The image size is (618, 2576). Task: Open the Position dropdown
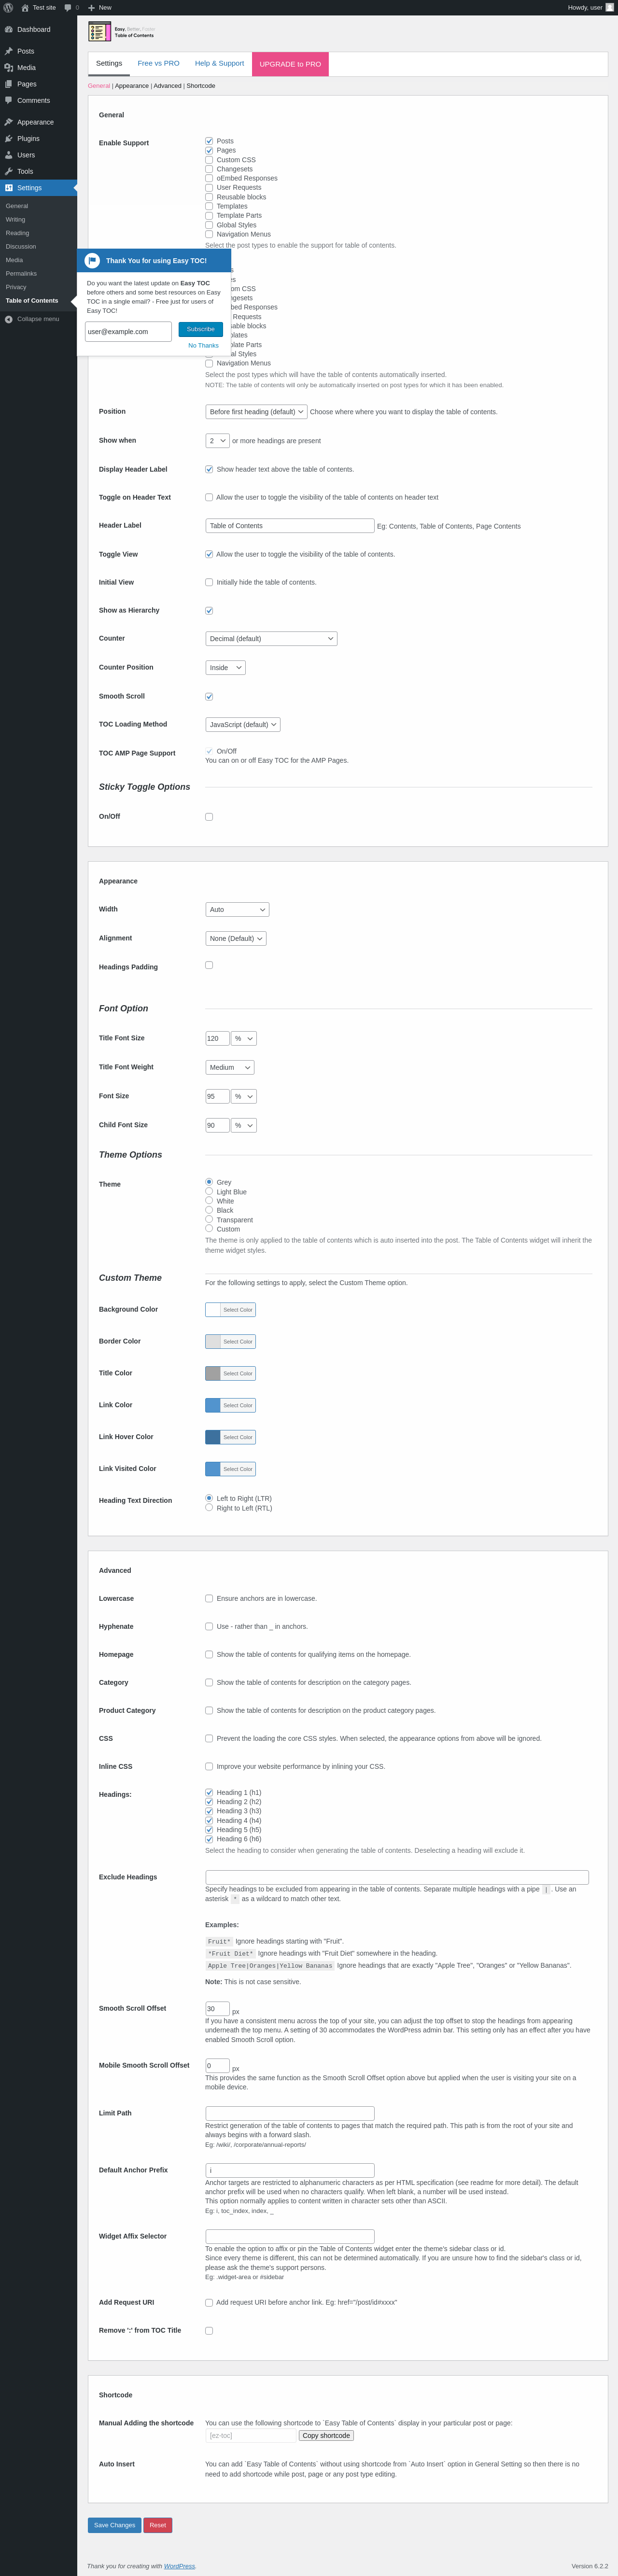(256, 412)
